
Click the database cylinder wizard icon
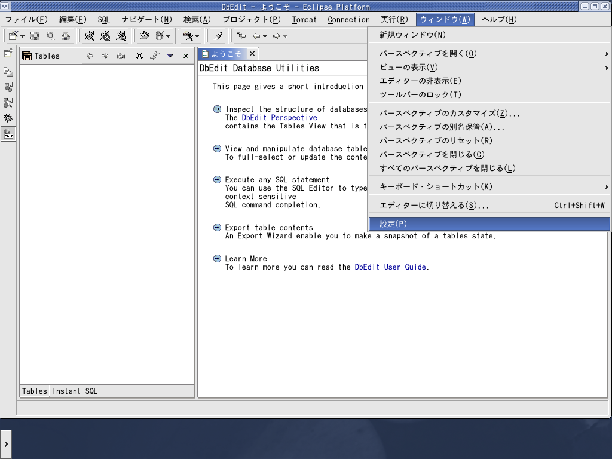[159, 36]
